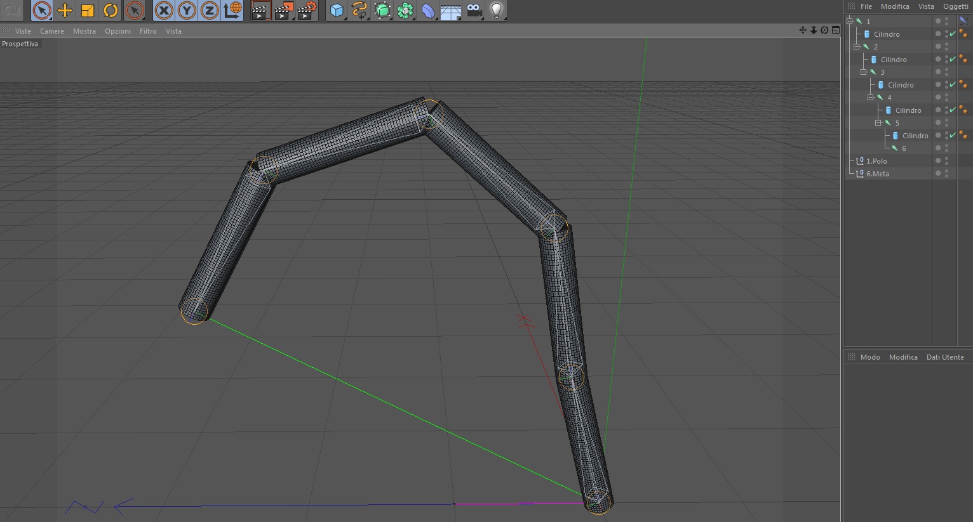This screenshot has height=522, width=973.
Task: Open the coordinate system axis icon
Action: [x=232, y=10]
